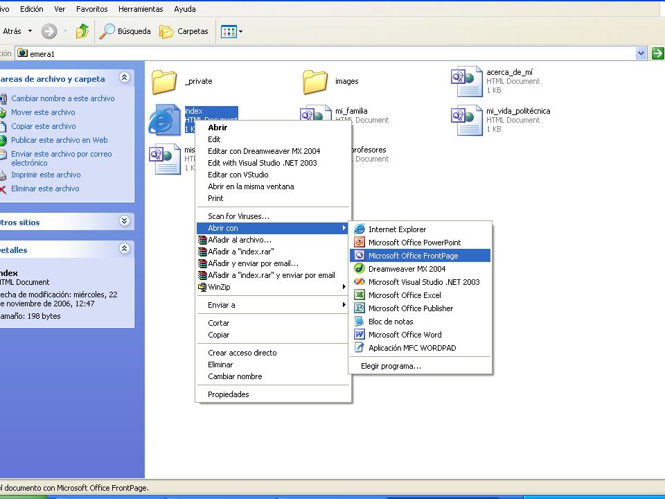
Task: Open the Atrás history dropdown arrow
Action: [30, 31]
